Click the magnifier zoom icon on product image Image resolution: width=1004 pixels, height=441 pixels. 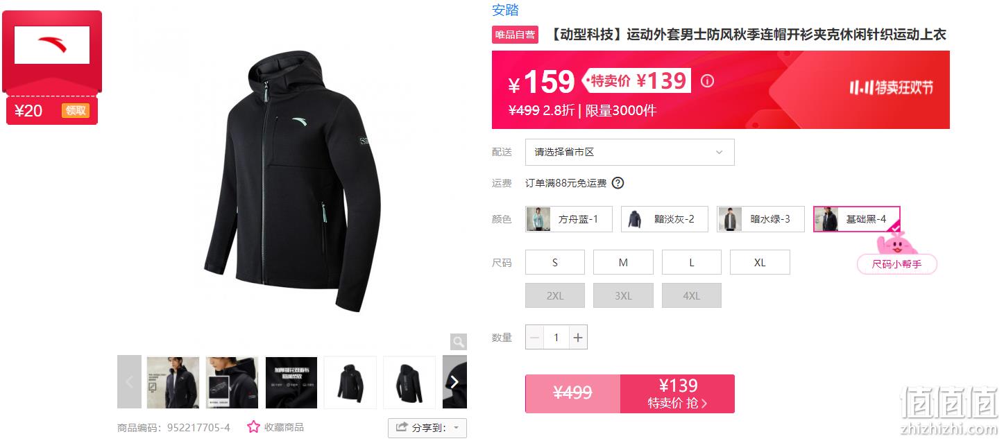458,341
